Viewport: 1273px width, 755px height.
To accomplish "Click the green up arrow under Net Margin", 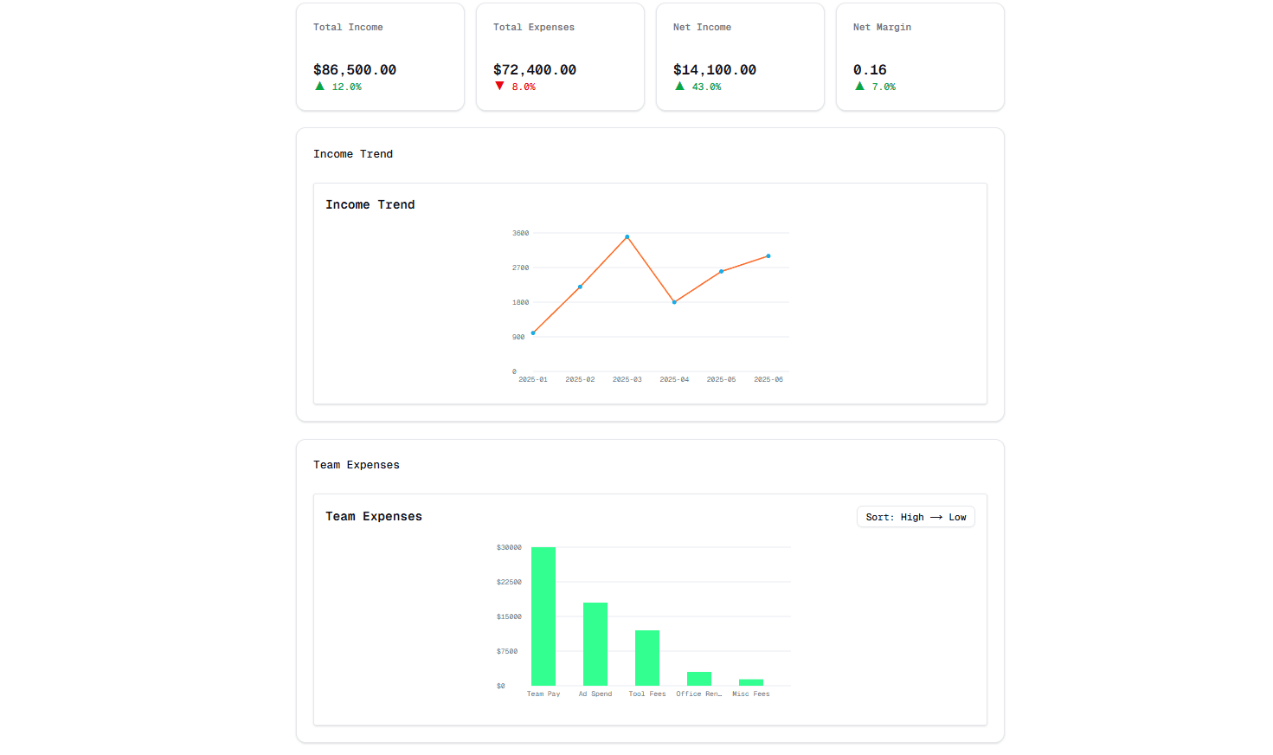I will 859,86.
